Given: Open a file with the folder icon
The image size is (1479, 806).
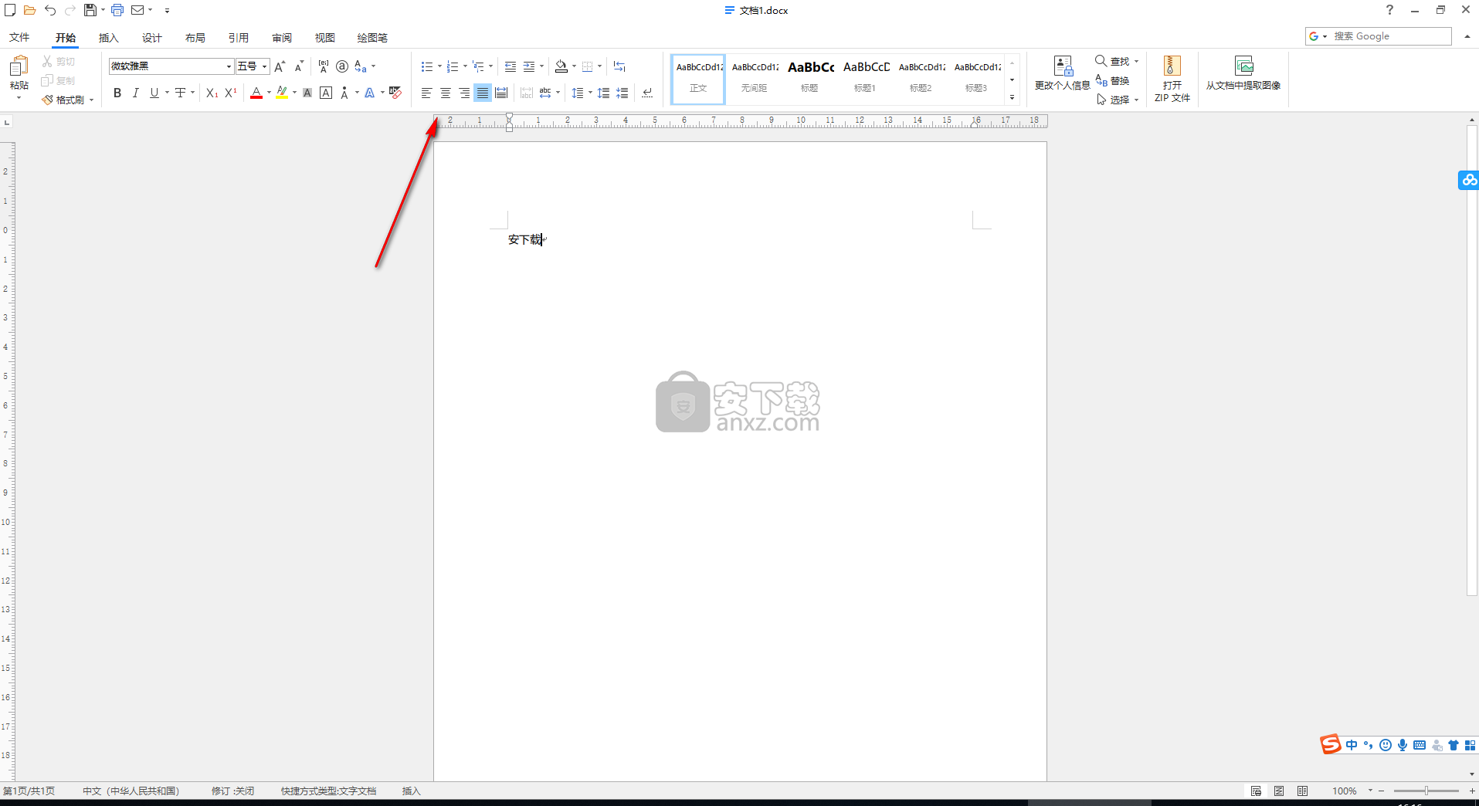Looking at the screenshot, I should click(30, 10).
